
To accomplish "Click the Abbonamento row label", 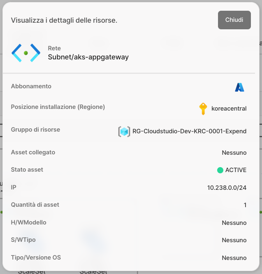I will (x=31, y=86).
